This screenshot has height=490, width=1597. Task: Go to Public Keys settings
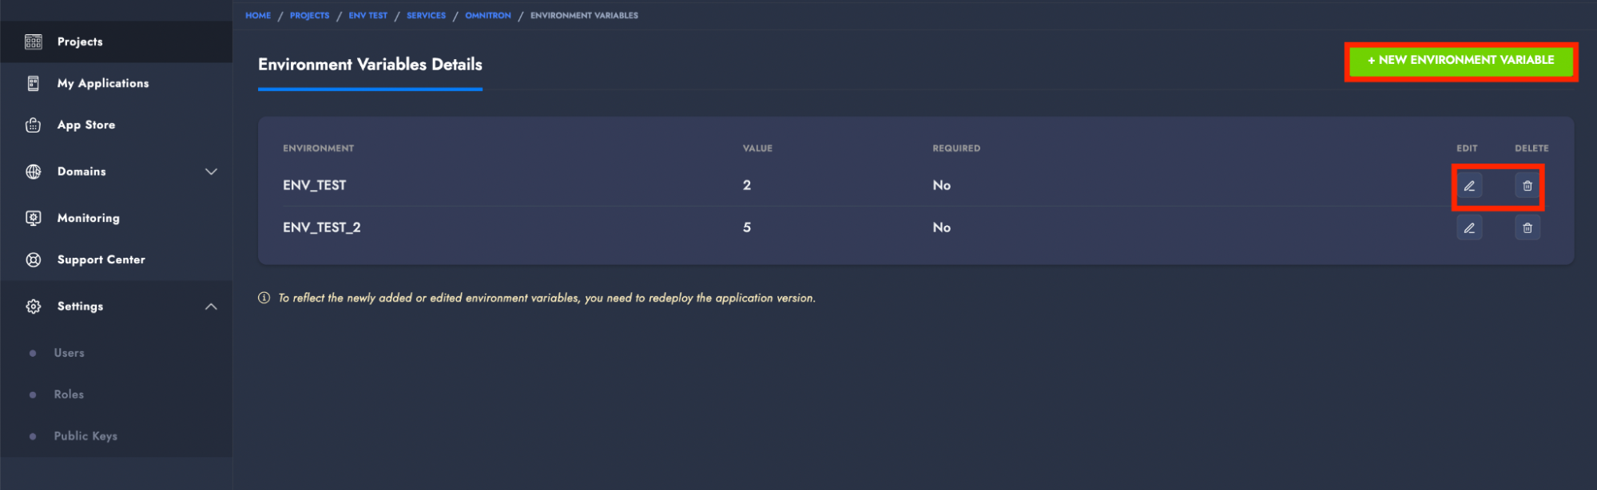(x=85, y=436)
